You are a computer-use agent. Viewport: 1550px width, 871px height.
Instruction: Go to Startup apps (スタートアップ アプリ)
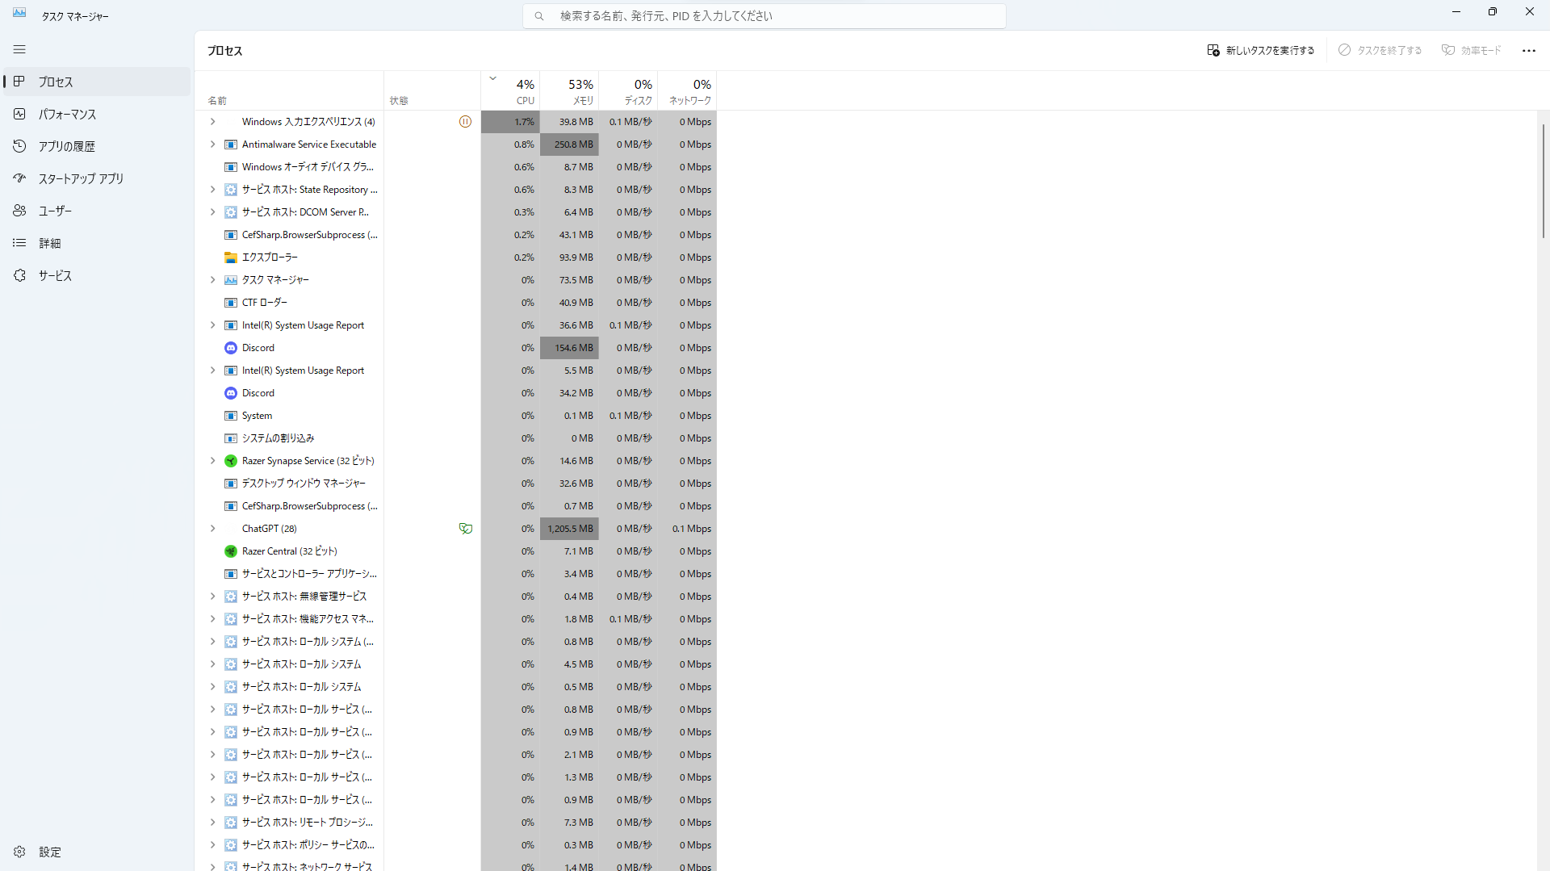[97, 178]
